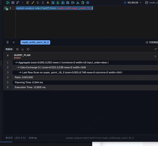Sort the QUERY_PLAN column with the arrows icon
158x146 pixels.
pos(155,56)
